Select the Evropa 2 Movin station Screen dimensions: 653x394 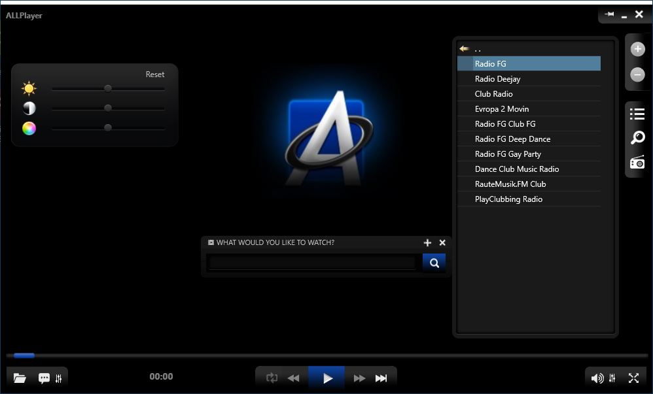[x=529, y=108]
